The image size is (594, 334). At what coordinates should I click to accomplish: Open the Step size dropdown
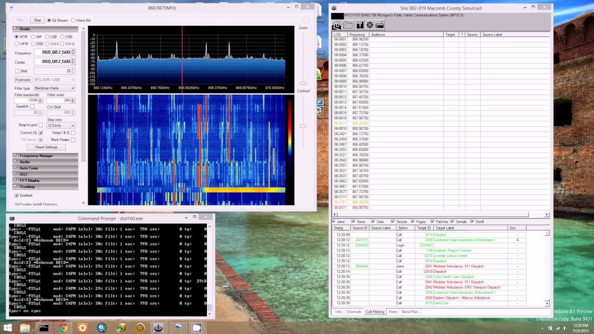61,125
